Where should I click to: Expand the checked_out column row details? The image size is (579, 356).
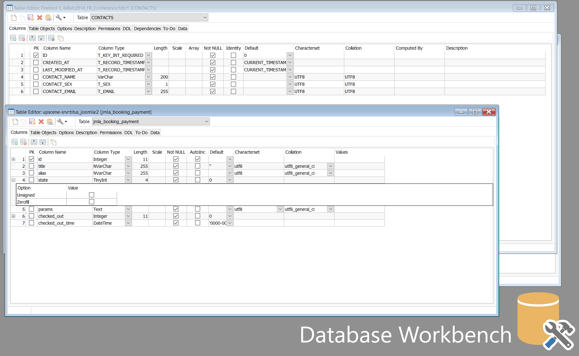coord(14,216)
